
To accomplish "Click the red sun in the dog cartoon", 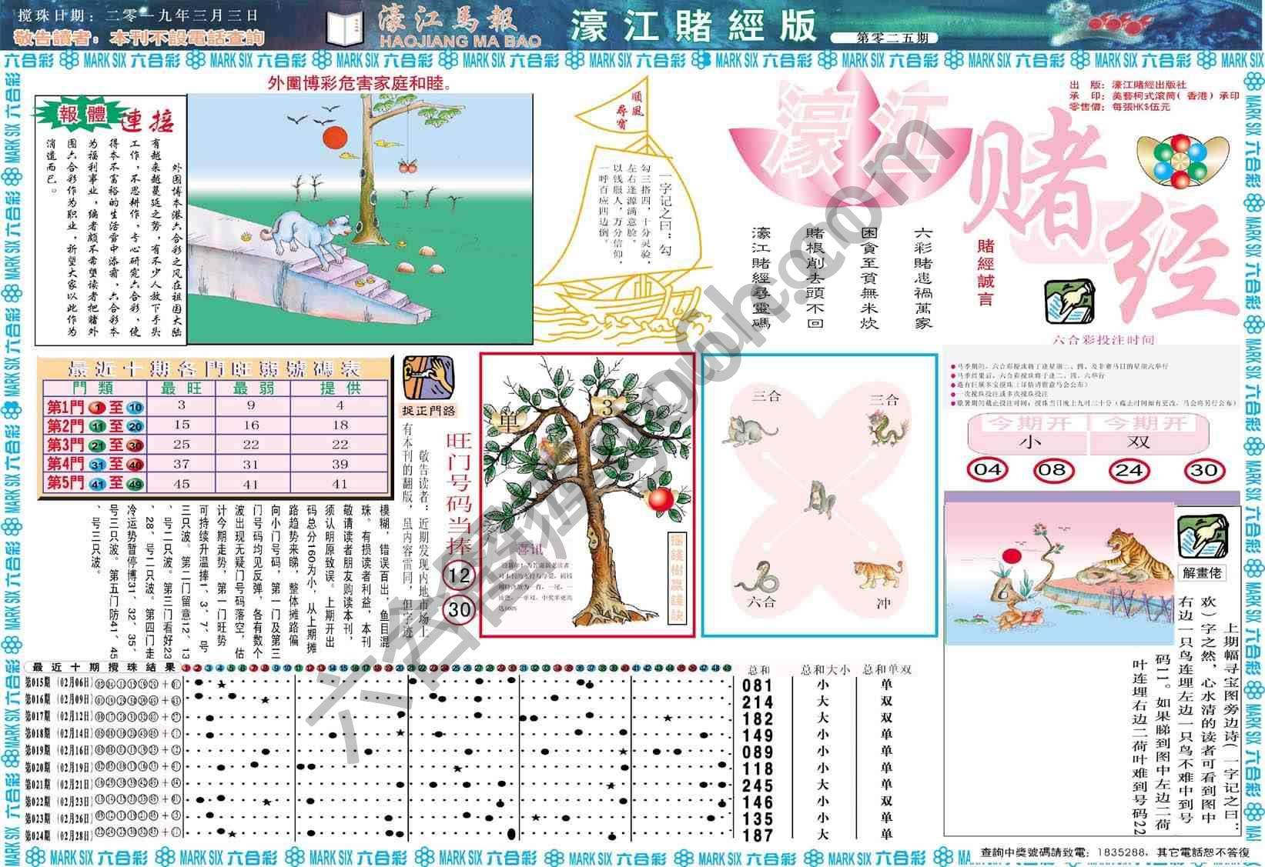I will (x=333, y=138).
